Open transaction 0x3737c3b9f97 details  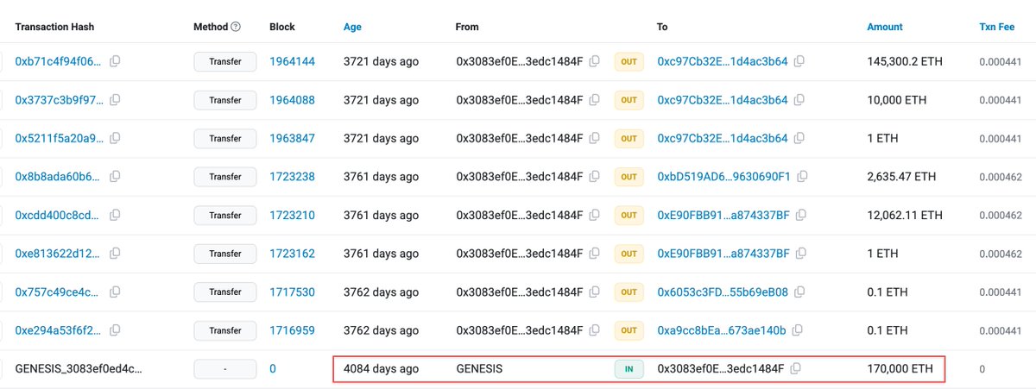tap(59, 100)
